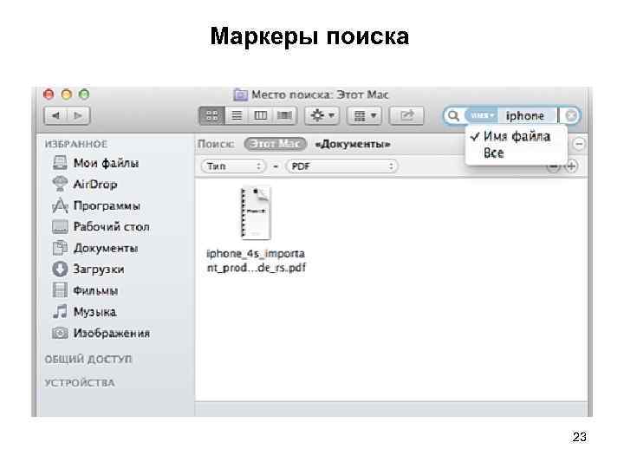Open 'Музыка' in sidebar
This screenshot has width=624, height=468.
tap(95, 312)
